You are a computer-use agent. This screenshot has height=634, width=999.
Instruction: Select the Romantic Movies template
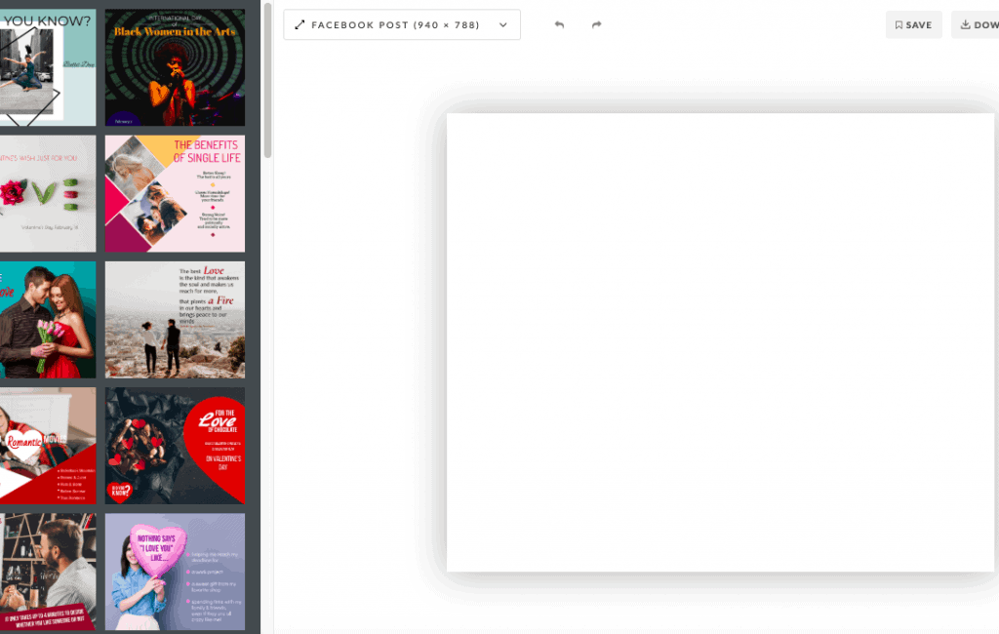coord(48,446)
